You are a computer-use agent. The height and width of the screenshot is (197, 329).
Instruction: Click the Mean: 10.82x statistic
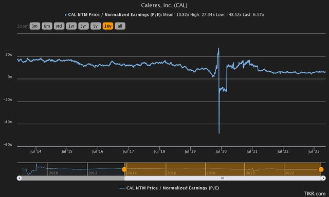coord(176,15)
